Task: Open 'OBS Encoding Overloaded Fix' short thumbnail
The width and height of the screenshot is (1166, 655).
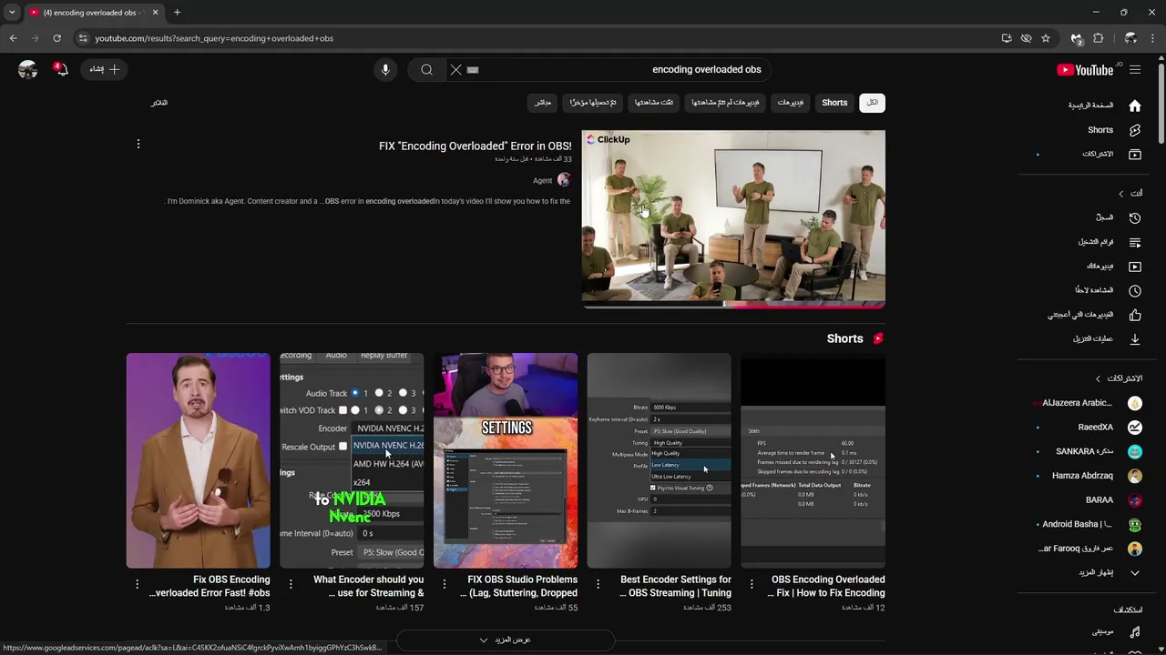Action: tap(813, 460)
